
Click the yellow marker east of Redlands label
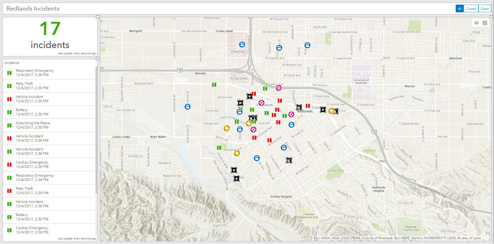(x=331, y=111)
